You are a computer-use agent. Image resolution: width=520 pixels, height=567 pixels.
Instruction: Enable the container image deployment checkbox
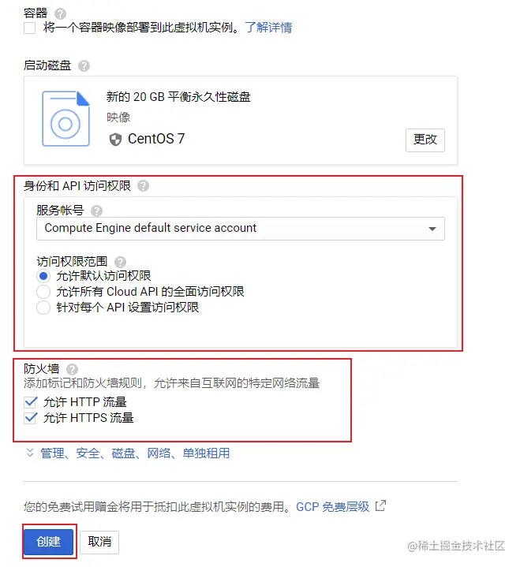pyautogui.click(x=30, y=28)
